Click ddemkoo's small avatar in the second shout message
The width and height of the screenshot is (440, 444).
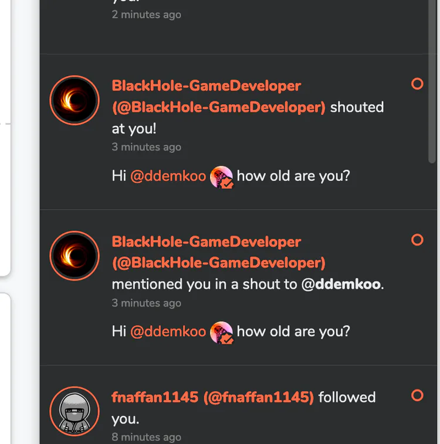point(222,332)
